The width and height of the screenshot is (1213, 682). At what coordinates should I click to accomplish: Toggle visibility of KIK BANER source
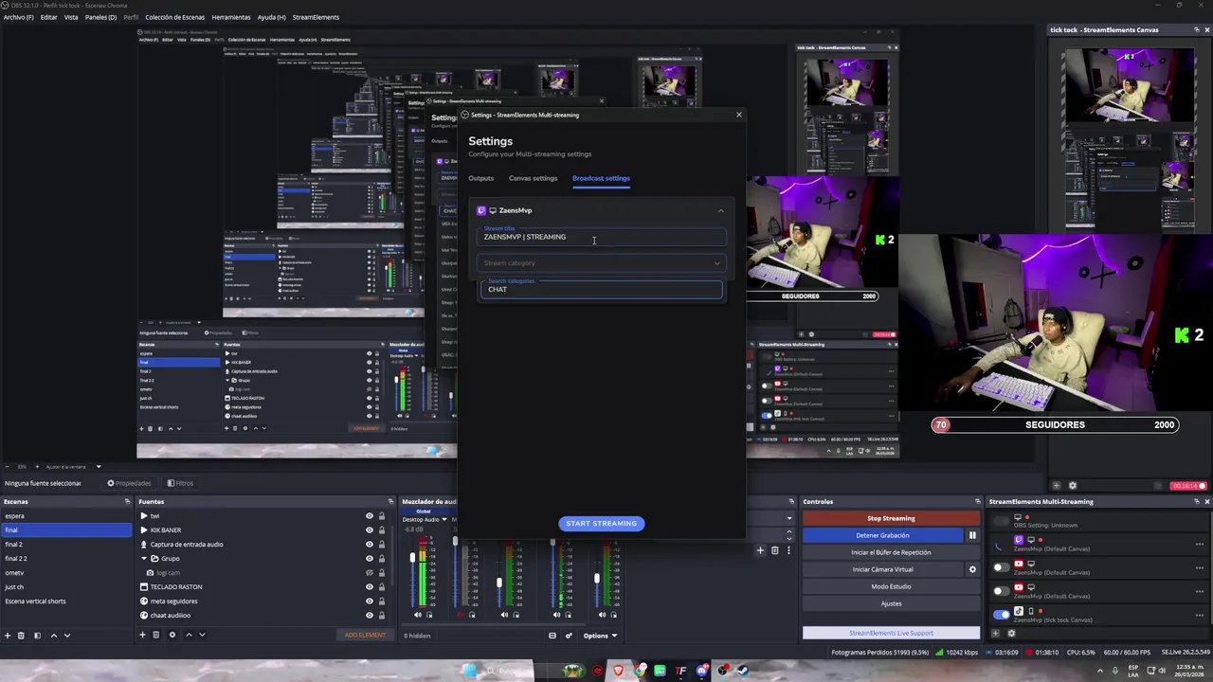pyautogui.click(x=370, y=530)
